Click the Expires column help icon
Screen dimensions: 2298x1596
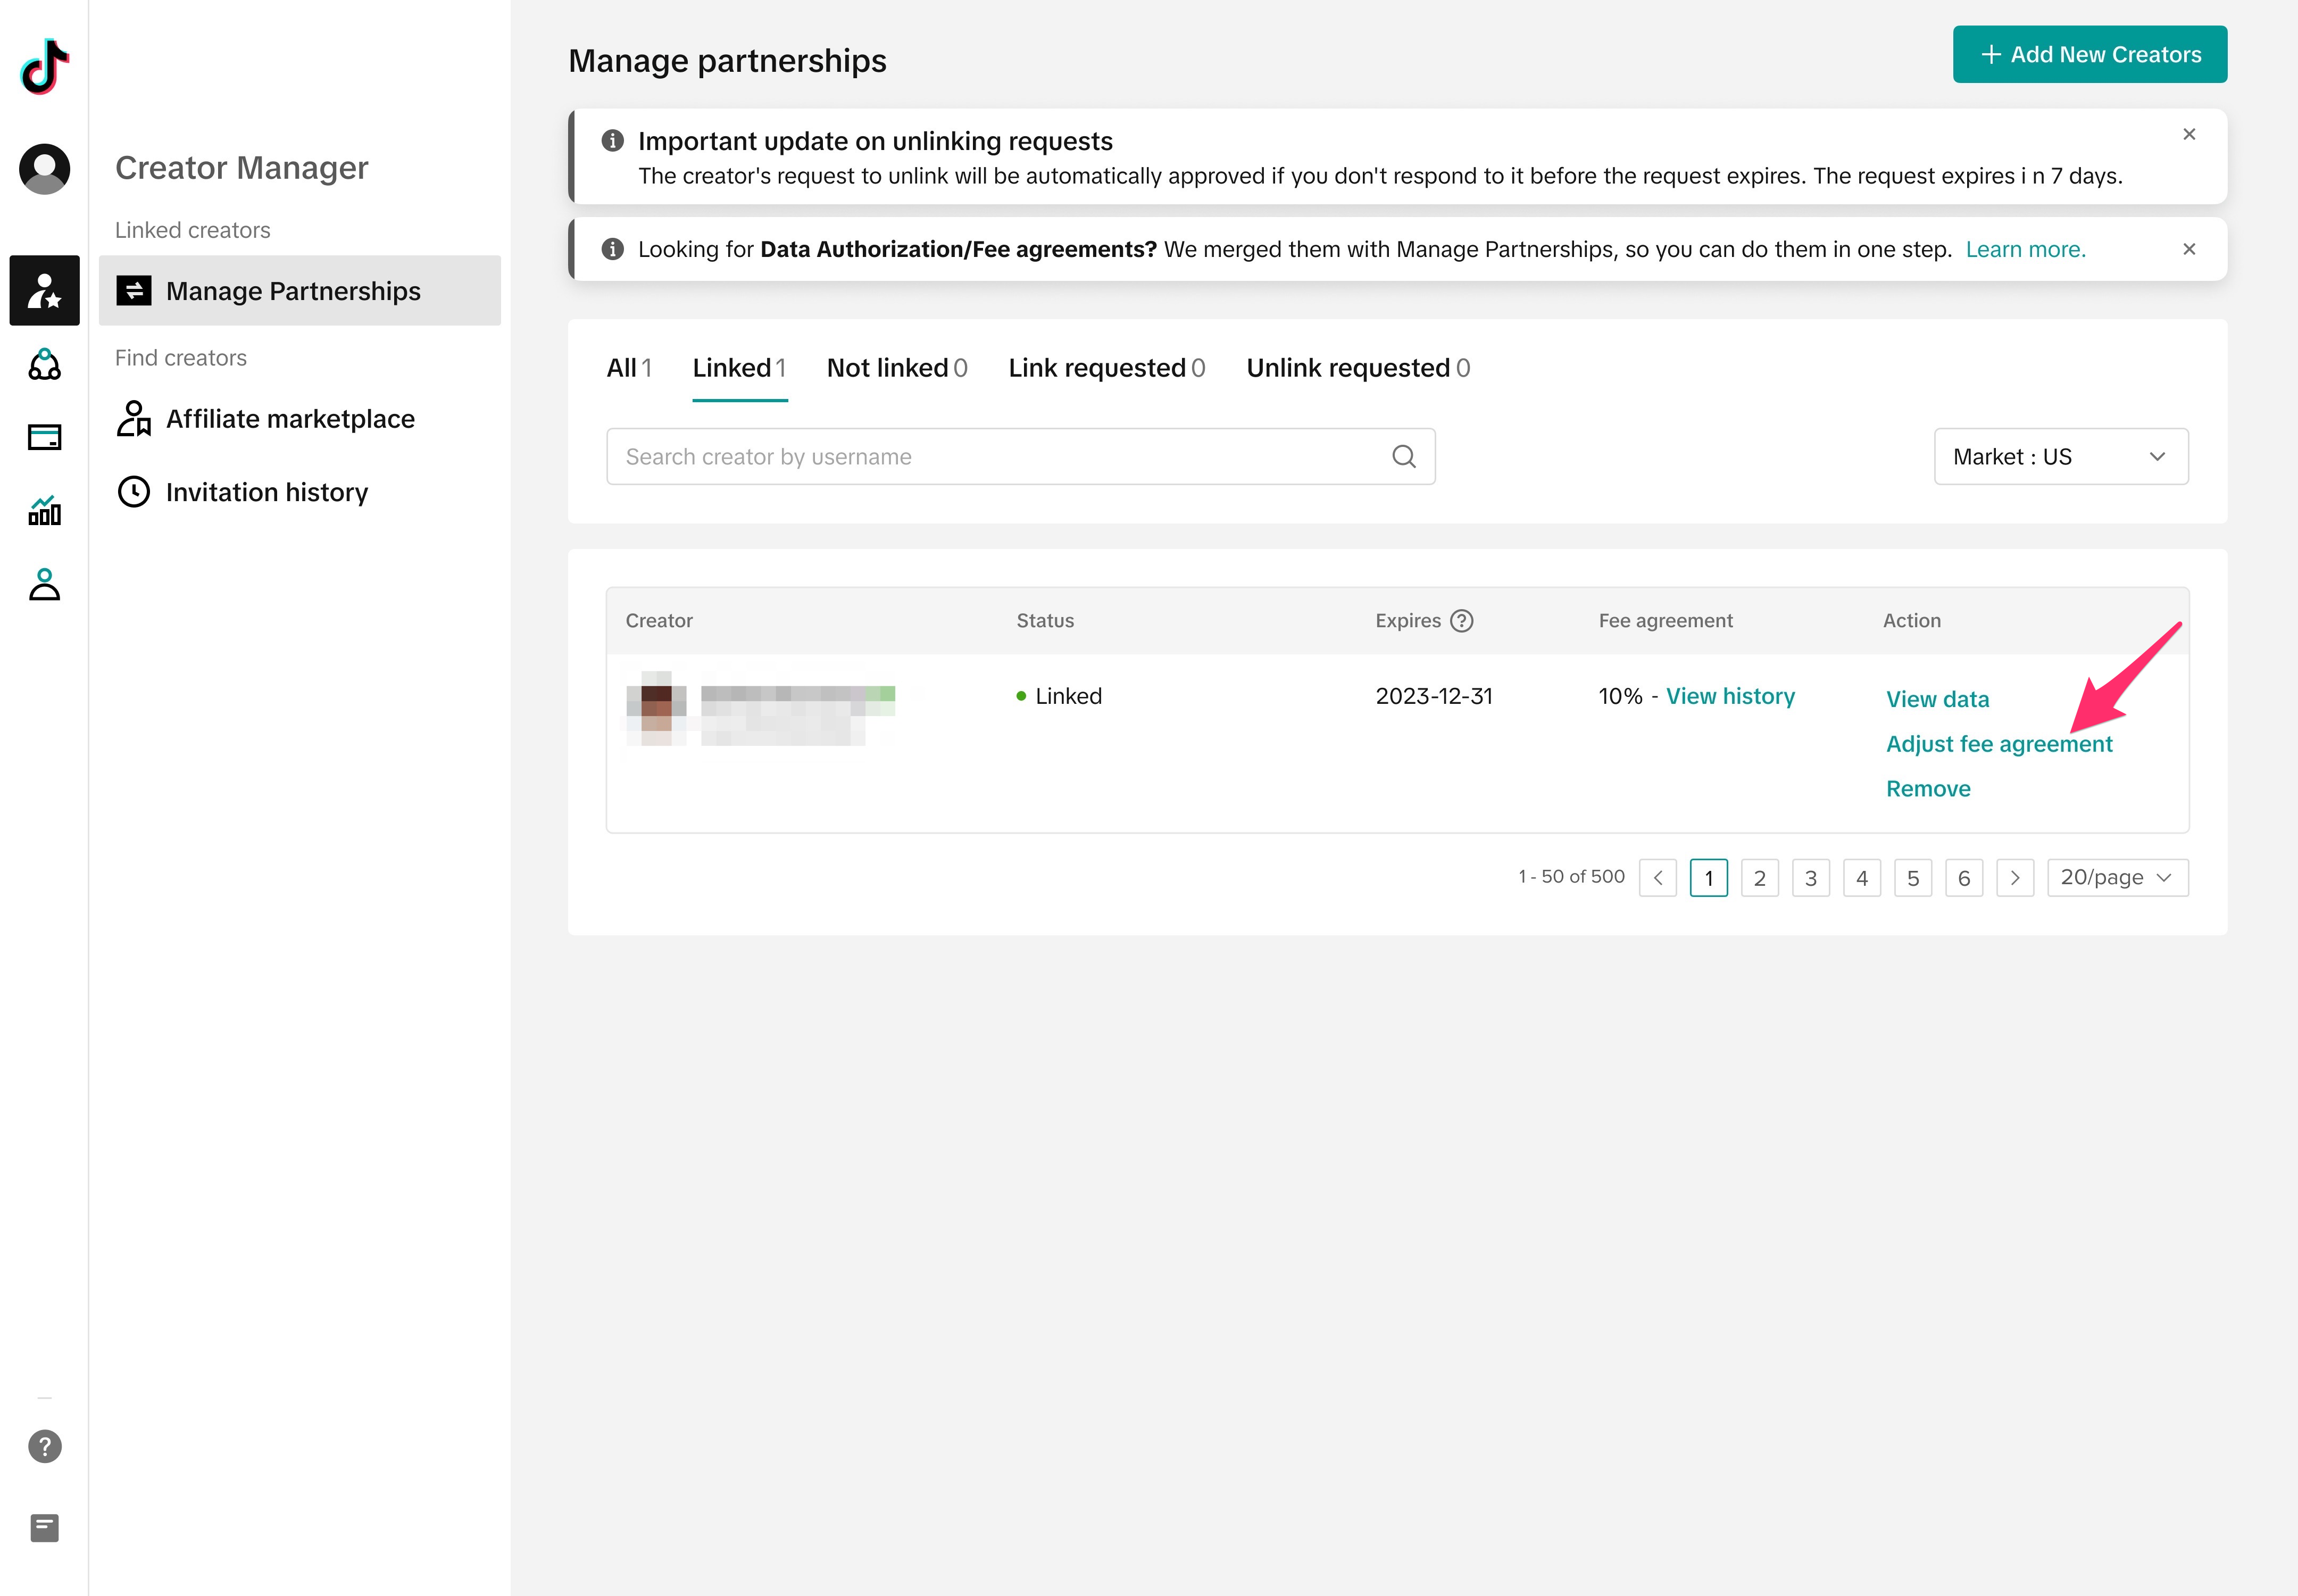(1461, 621)
